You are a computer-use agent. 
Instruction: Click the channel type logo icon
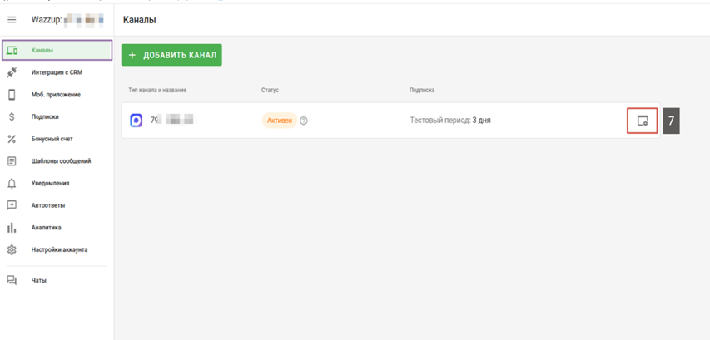point(137,121)
